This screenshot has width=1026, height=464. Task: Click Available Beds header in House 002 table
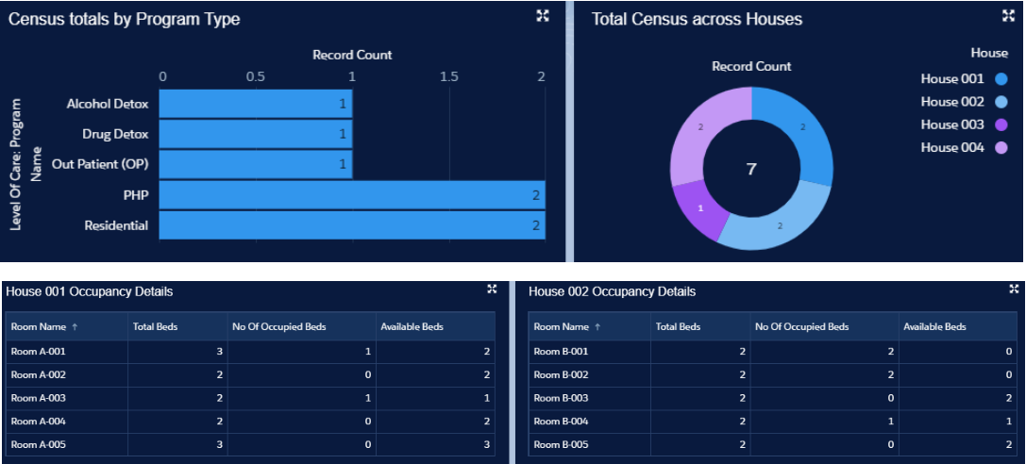934,327
